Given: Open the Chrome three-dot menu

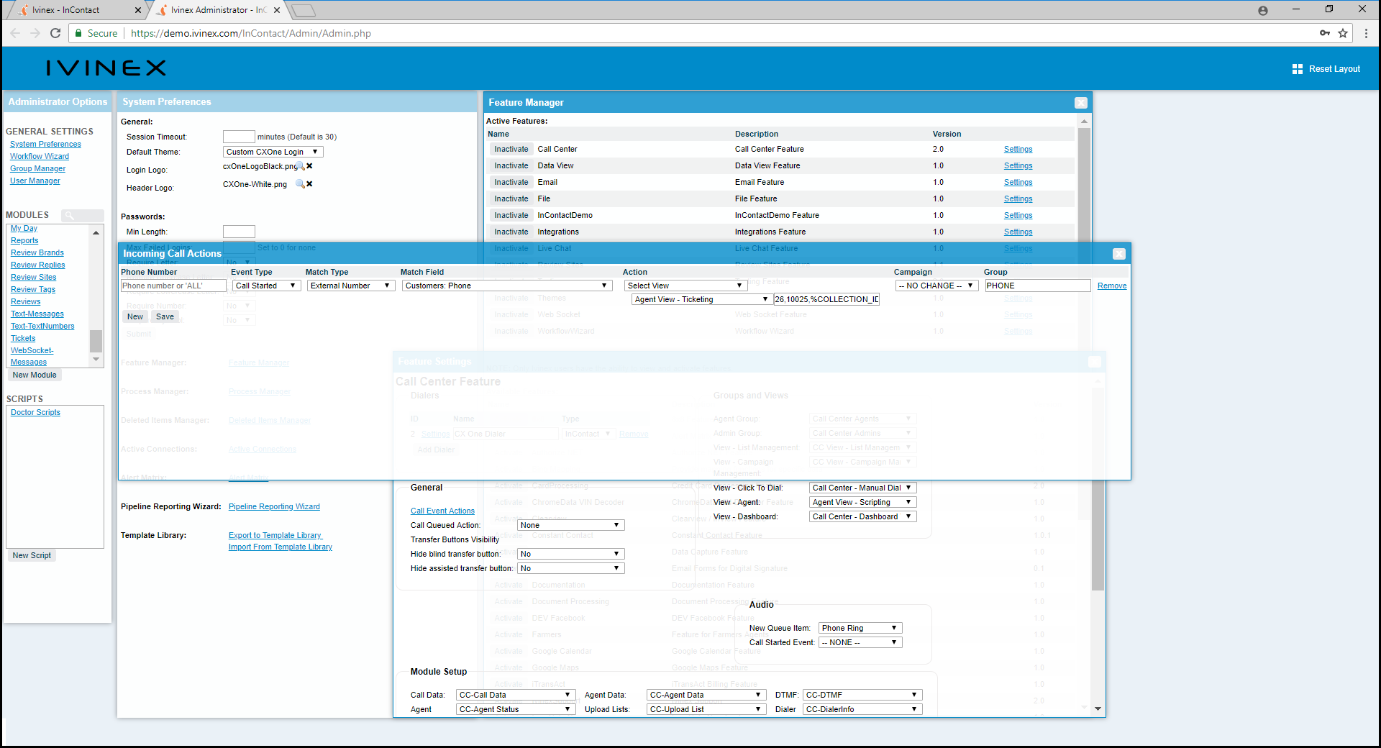Looking at the screenshot, I should click(x=1366, y=33).
